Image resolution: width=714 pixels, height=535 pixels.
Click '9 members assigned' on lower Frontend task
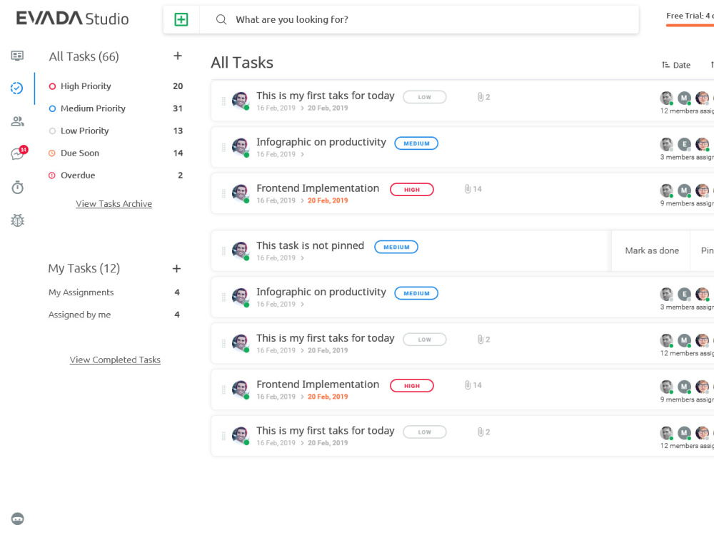[687, 399]
